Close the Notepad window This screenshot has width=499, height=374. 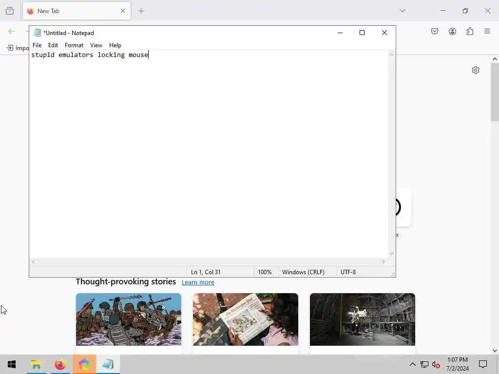[x=384, y=33]
